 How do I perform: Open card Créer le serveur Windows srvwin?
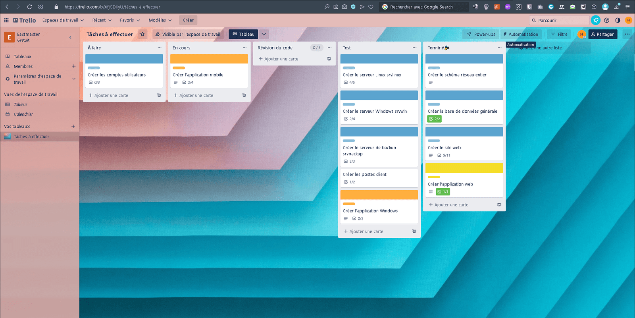tap(379, 107)
